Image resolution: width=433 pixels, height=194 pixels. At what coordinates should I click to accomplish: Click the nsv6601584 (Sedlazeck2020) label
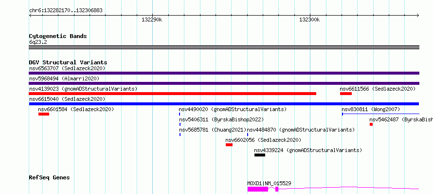point(76,109)
